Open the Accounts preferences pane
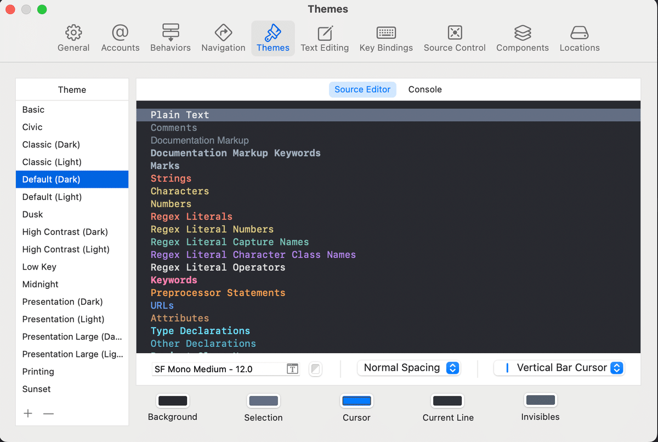 pyautogui.click(x=120, y=37)
